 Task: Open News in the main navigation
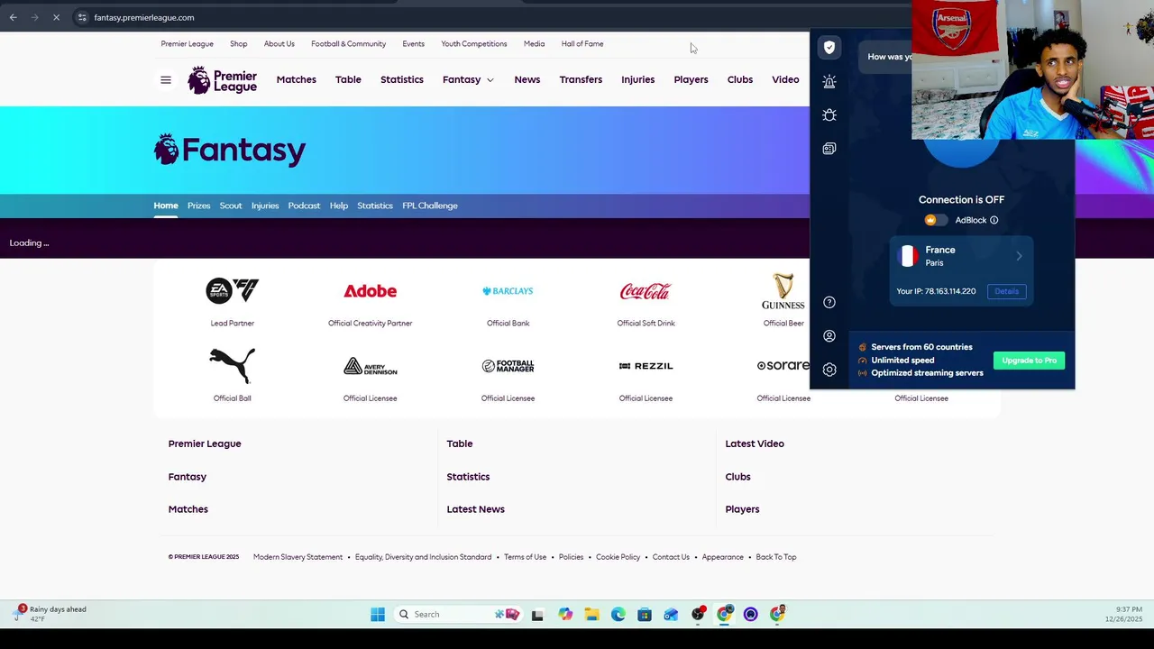pyautogui.click(x=527, y=80)
